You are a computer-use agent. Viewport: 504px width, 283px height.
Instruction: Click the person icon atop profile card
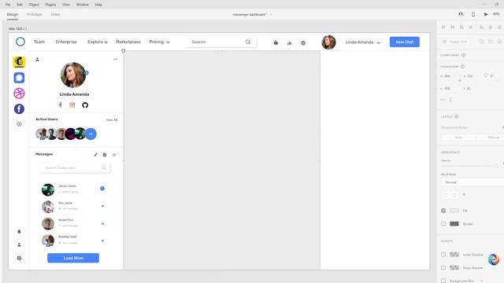coord(37,60)
